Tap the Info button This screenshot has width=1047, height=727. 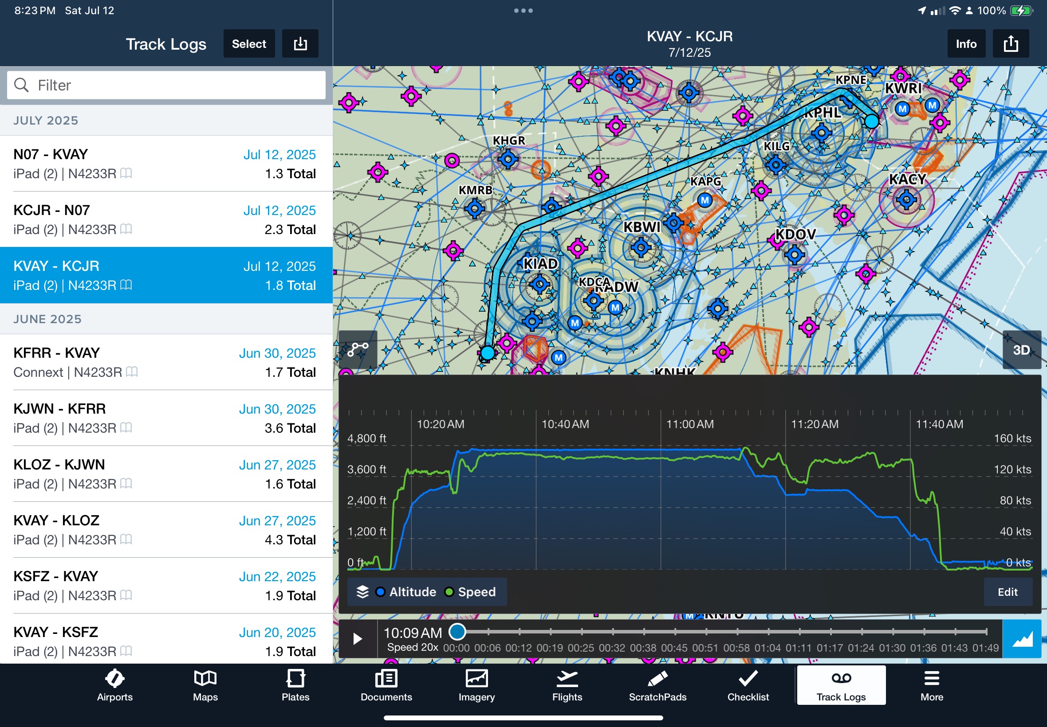pyautogui.click(x=966, y=44)
